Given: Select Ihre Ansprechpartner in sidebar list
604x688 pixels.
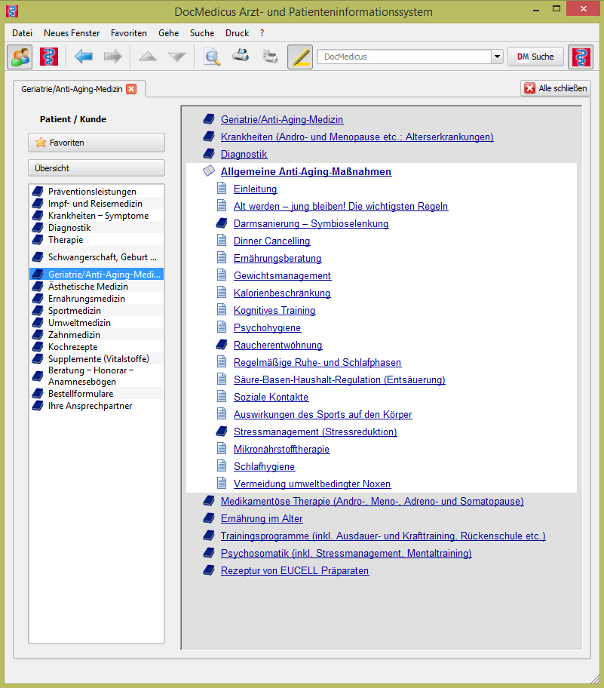Looking at the screenshot, I should [97, 406].
